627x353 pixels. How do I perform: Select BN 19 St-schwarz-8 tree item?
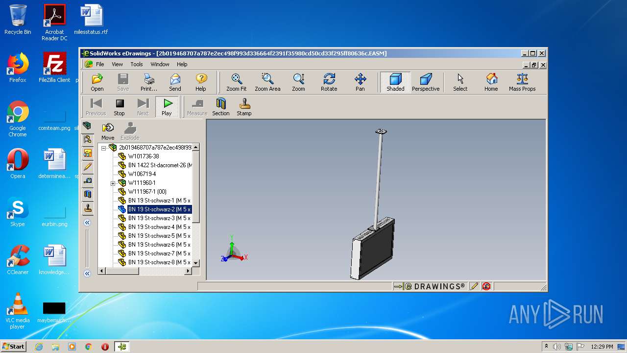point(159,262)
